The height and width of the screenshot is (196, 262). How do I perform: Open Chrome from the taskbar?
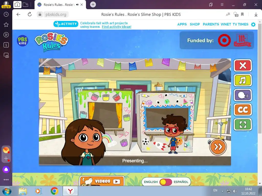[x=54, y=191]
